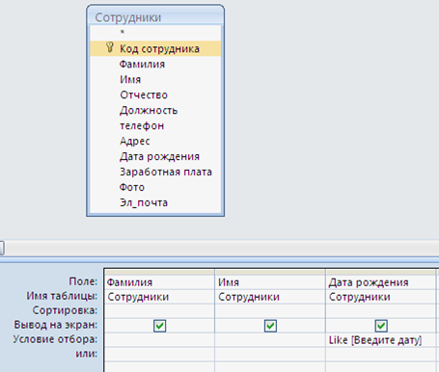439x372 pixels.
Task: Click the Имя cell in Поле row
Action: (x=270, y=282)
